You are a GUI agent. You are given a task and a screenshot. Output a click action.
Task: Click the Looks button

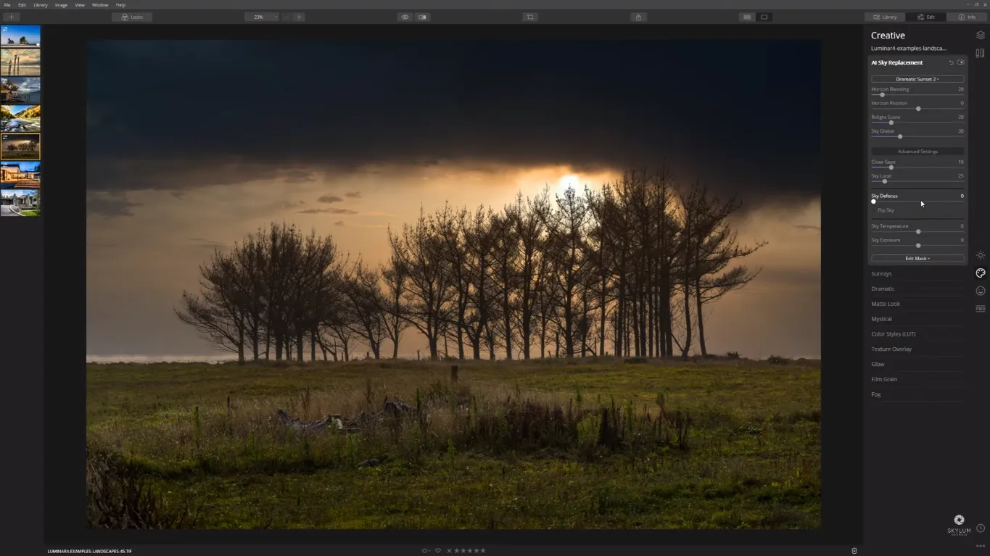(x=132, y=17)
